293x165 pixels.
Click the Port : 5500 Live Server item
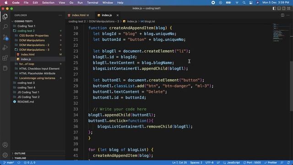pyautogui.click(x=252, y=163)
